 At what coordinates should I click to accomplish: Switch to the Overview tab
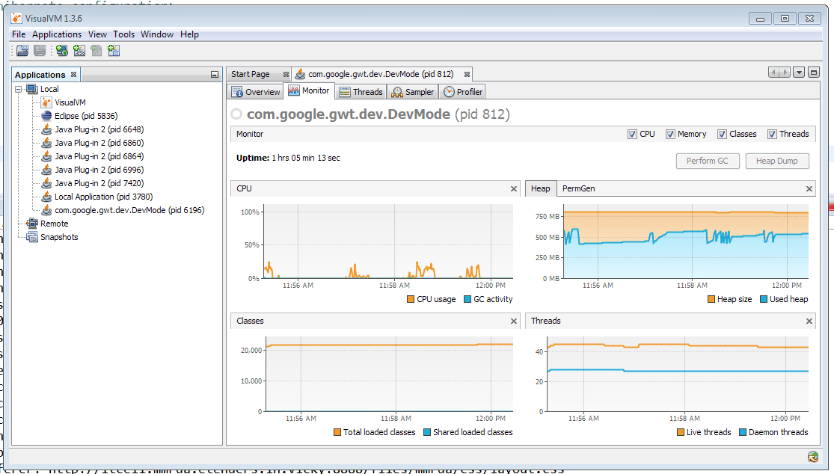pyautogui.click(x=256, y=92)
